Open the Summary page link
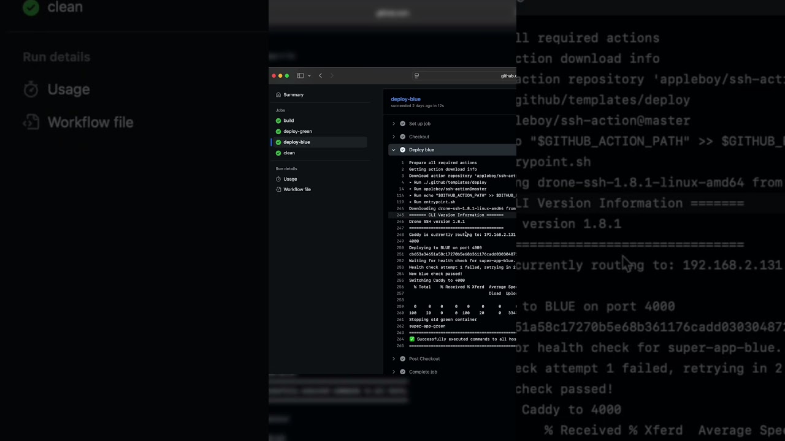The width and height of the screenshot is (785, 441). [x=294, y=95]
